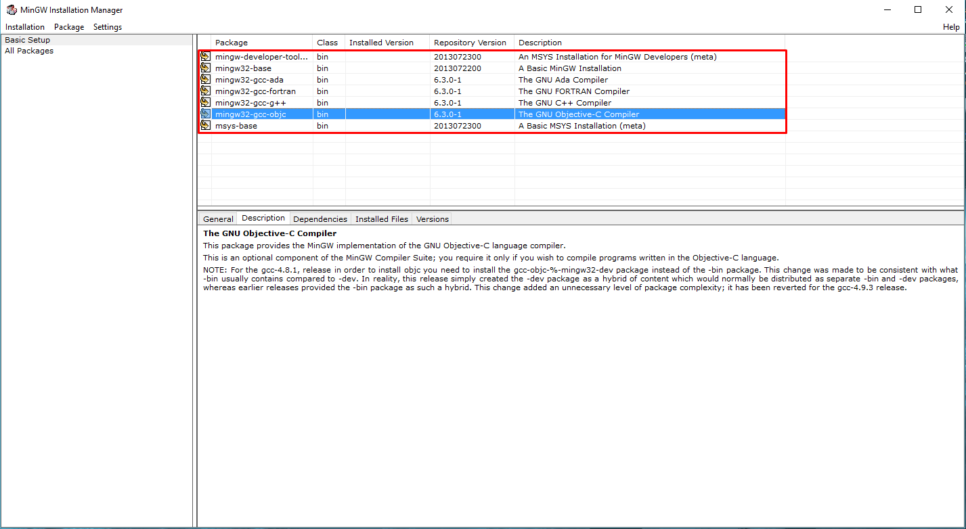
Task: Open the Installation menu
Action: 24,27
